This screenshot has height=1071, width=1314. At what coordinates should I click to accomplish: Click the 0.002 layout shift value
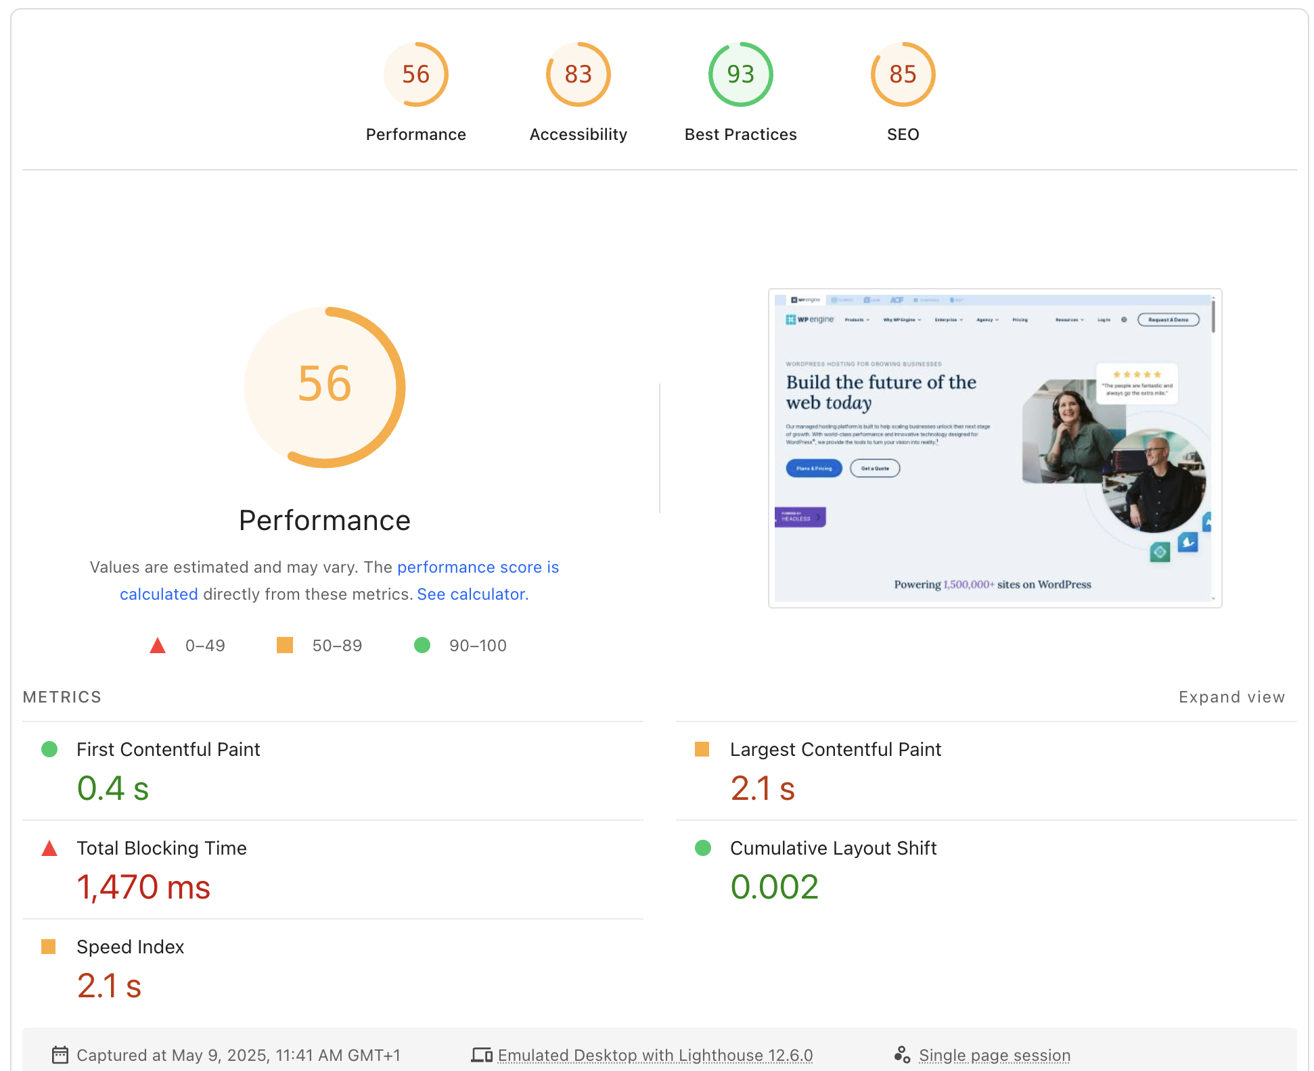(x=775, y=887)
